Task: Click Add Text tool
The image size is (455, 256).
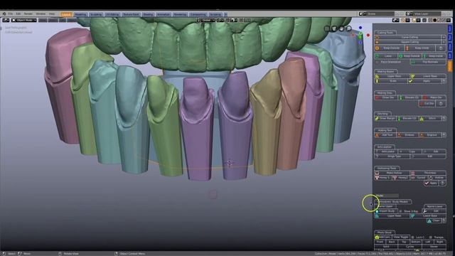Action: point(385,135)
